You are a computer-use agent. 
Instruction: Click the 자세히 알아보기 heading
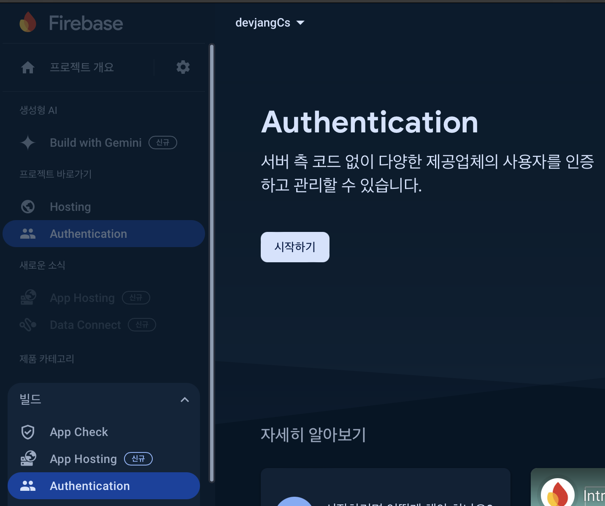(313, 434)
